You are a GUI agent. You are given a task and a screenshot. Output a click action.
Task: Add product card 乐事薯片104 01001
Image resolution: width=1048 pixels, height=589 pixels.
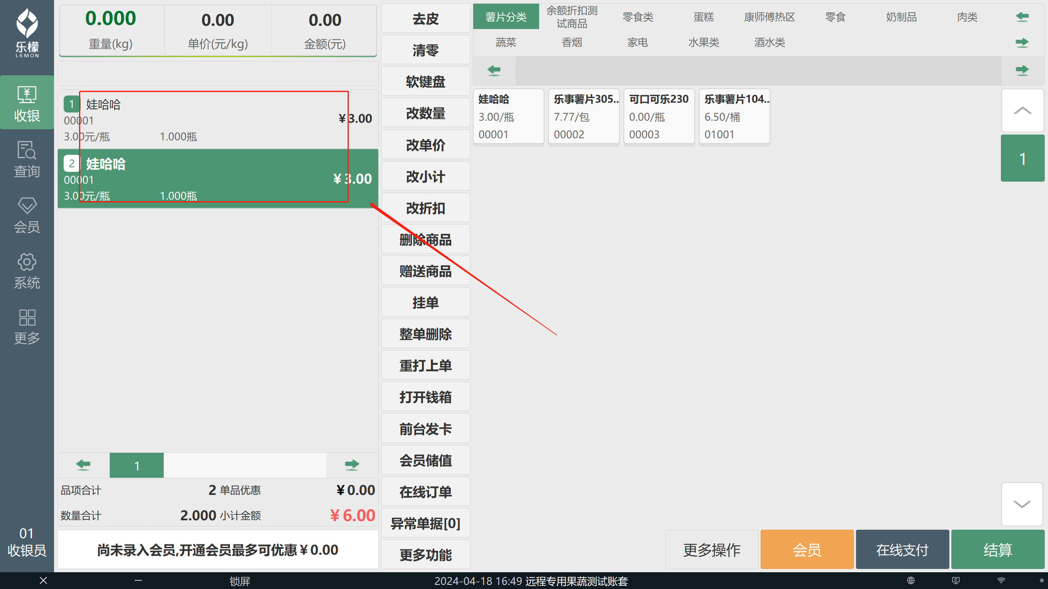734,117
